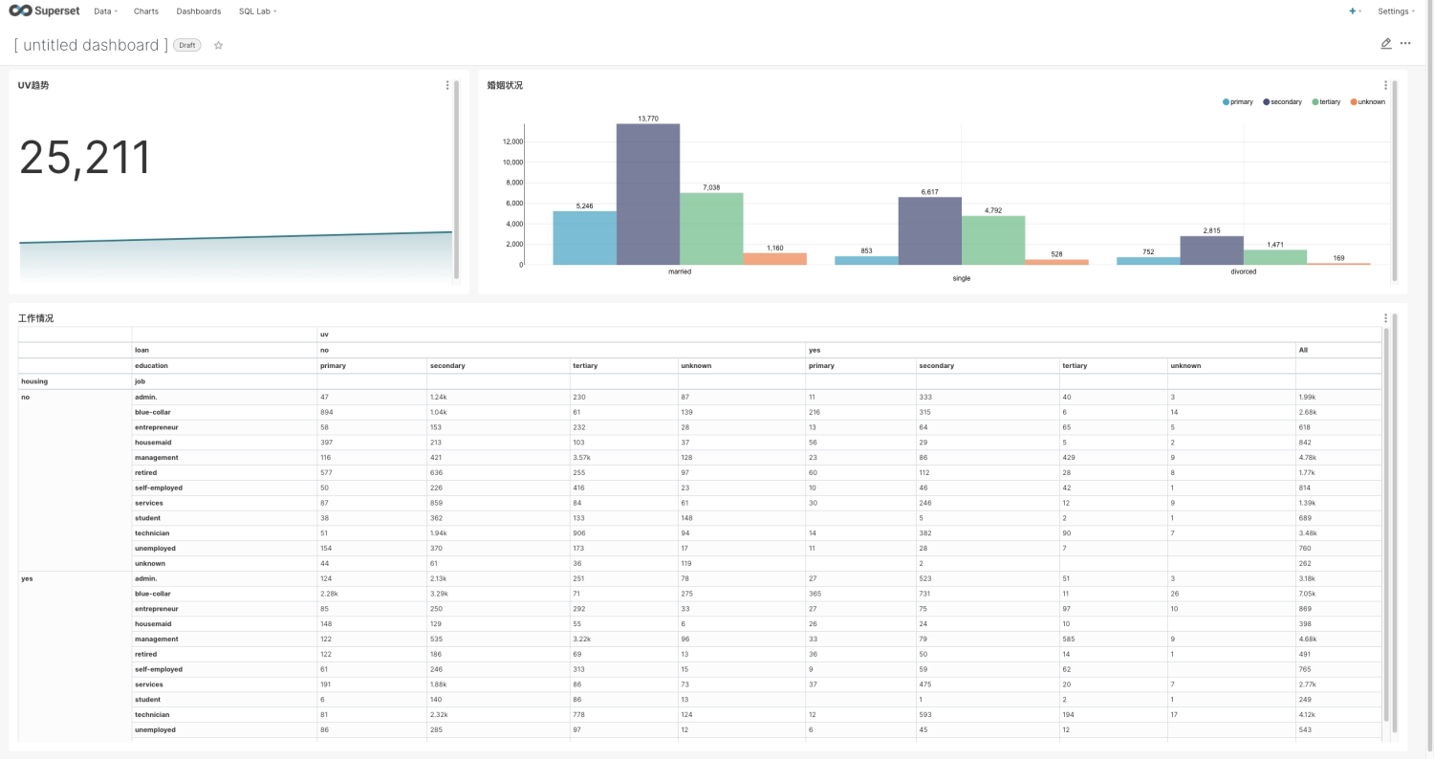Viewport: 1434px width, 759px height.
Task: Open 婚姻状况 chart three-dot menu
Action: coord(1385,85)
